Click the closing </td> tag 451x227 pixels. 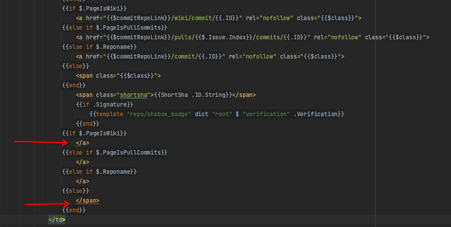pyautogui.click(x=57, y=220)
